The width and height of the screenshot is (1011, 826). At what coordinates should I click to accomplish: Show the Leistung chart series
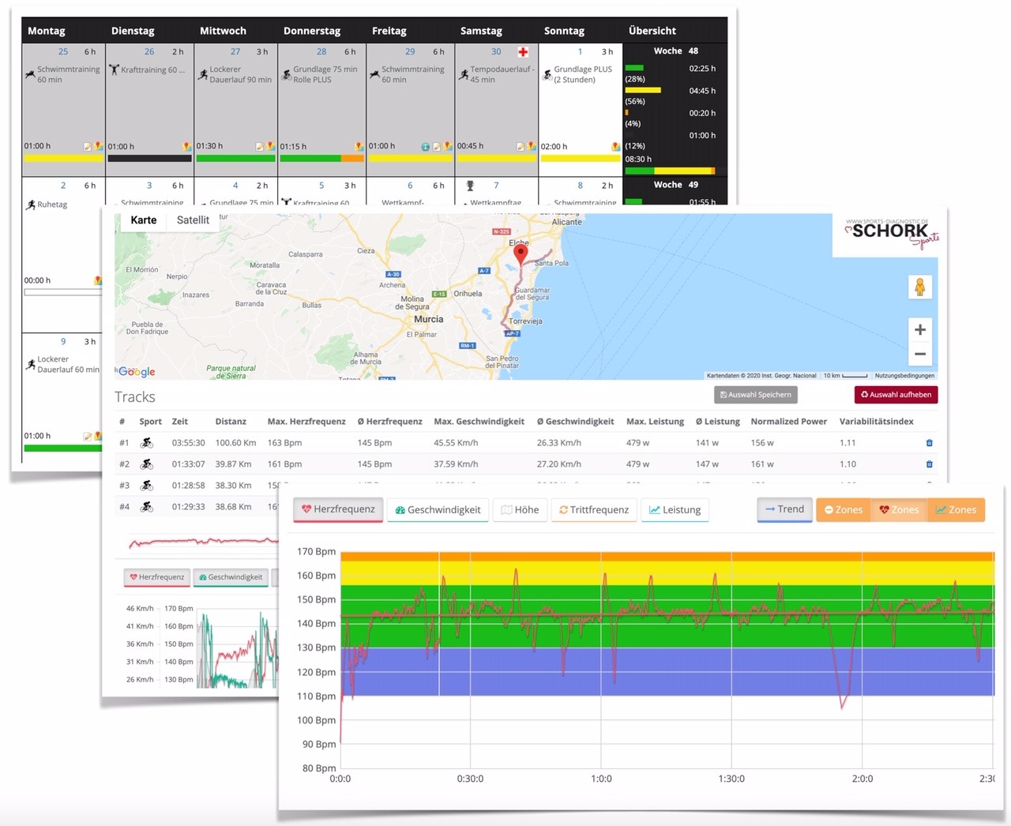(x=675, y=509)
